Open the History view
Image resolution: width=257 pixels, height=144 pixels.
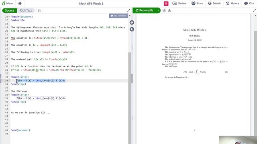(x=233, y=4)
